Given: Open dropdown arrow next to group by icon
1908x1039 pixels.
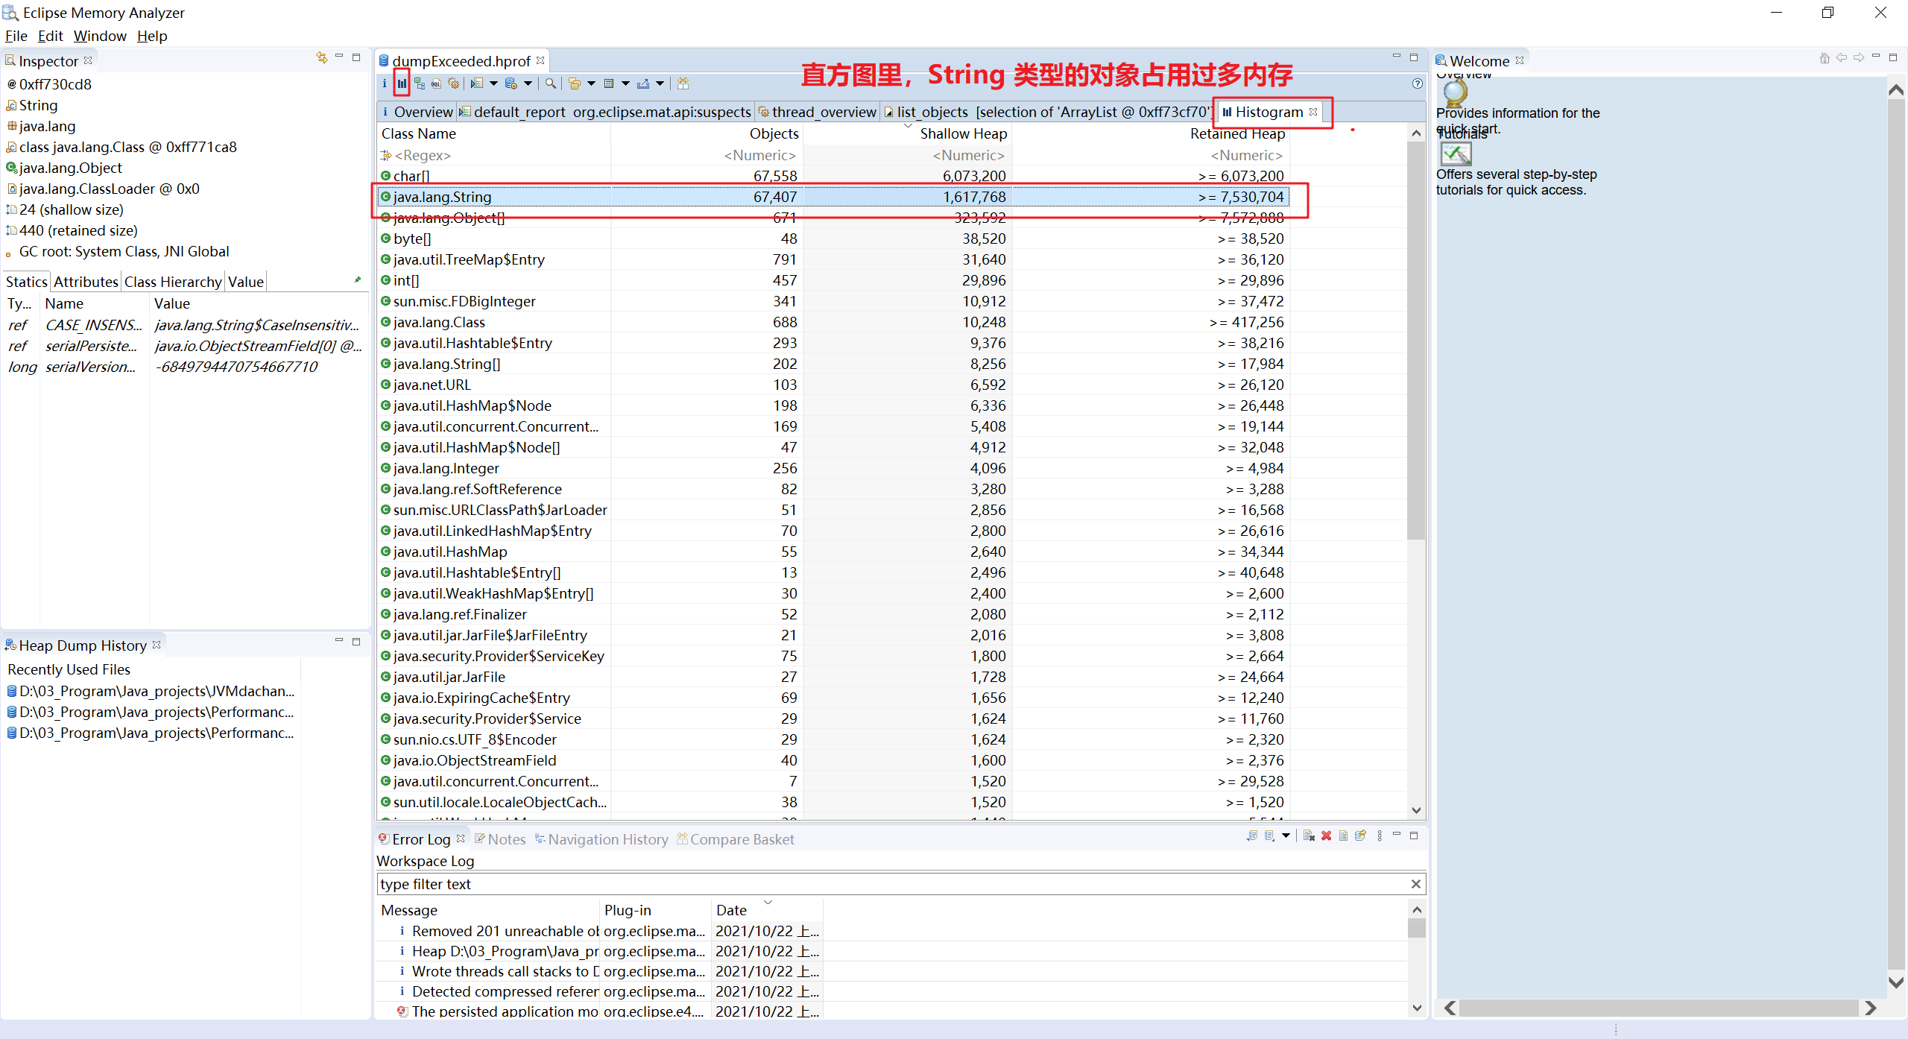Looking at the screenshot, I should [x=591, y=83].
